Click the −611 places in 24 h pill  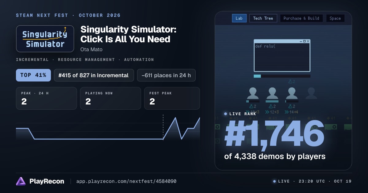[166, 75]
